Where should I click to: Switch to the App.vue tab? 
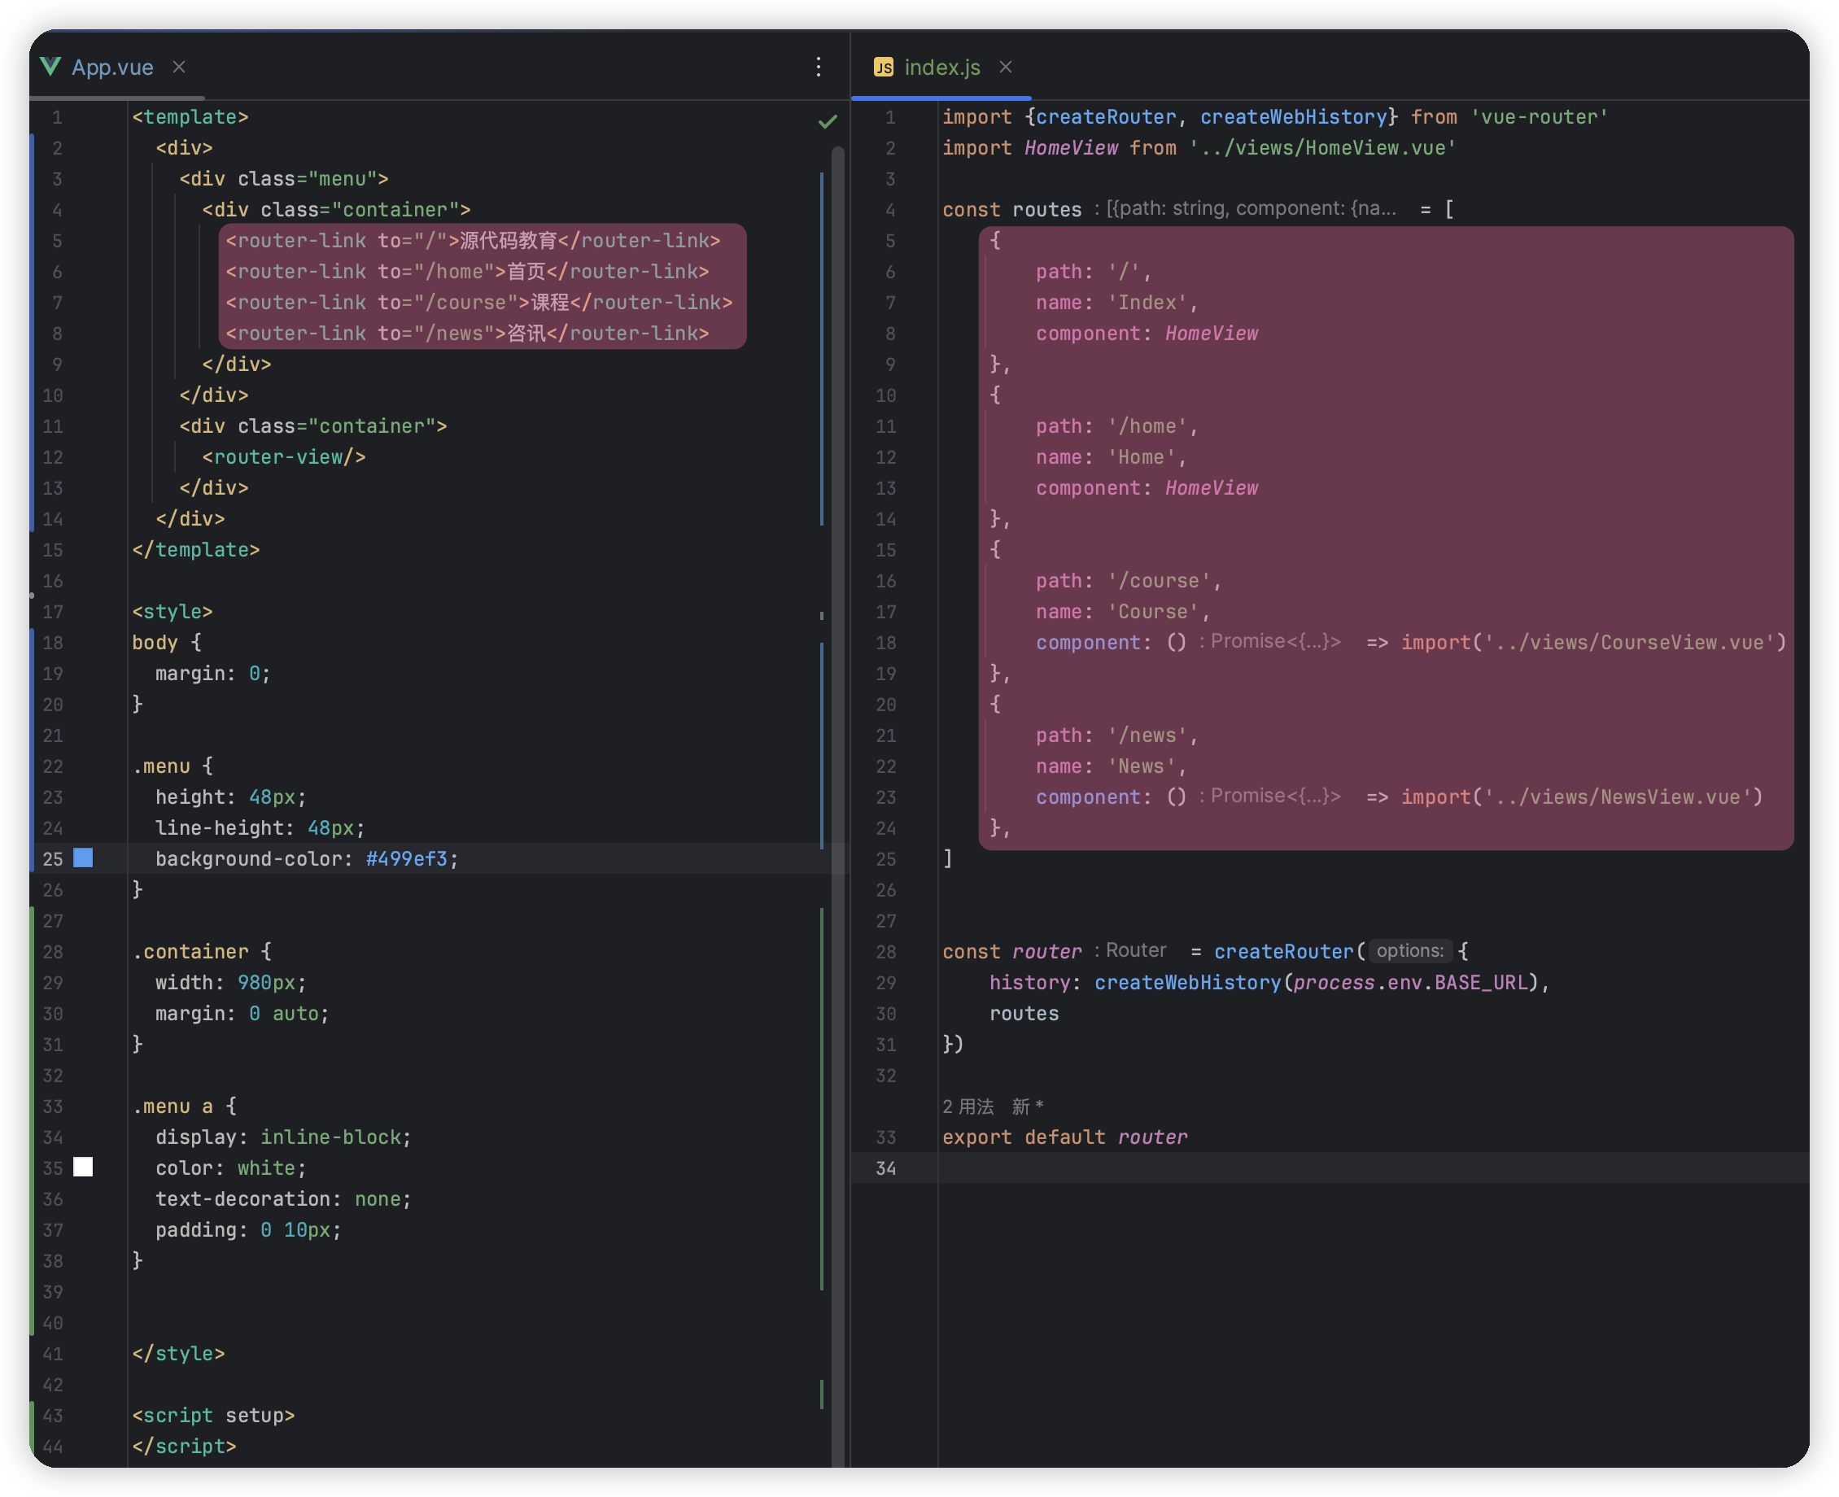tap(112, 68)
